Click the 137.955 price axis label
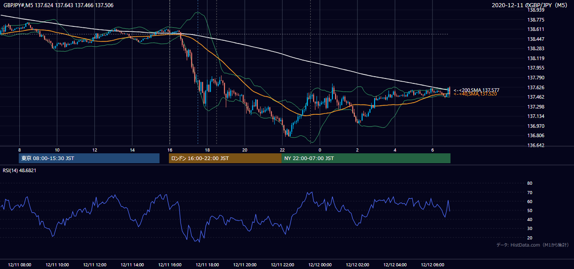Image resolution: width=574 pixels, height=269 pixels. point(536,68)
